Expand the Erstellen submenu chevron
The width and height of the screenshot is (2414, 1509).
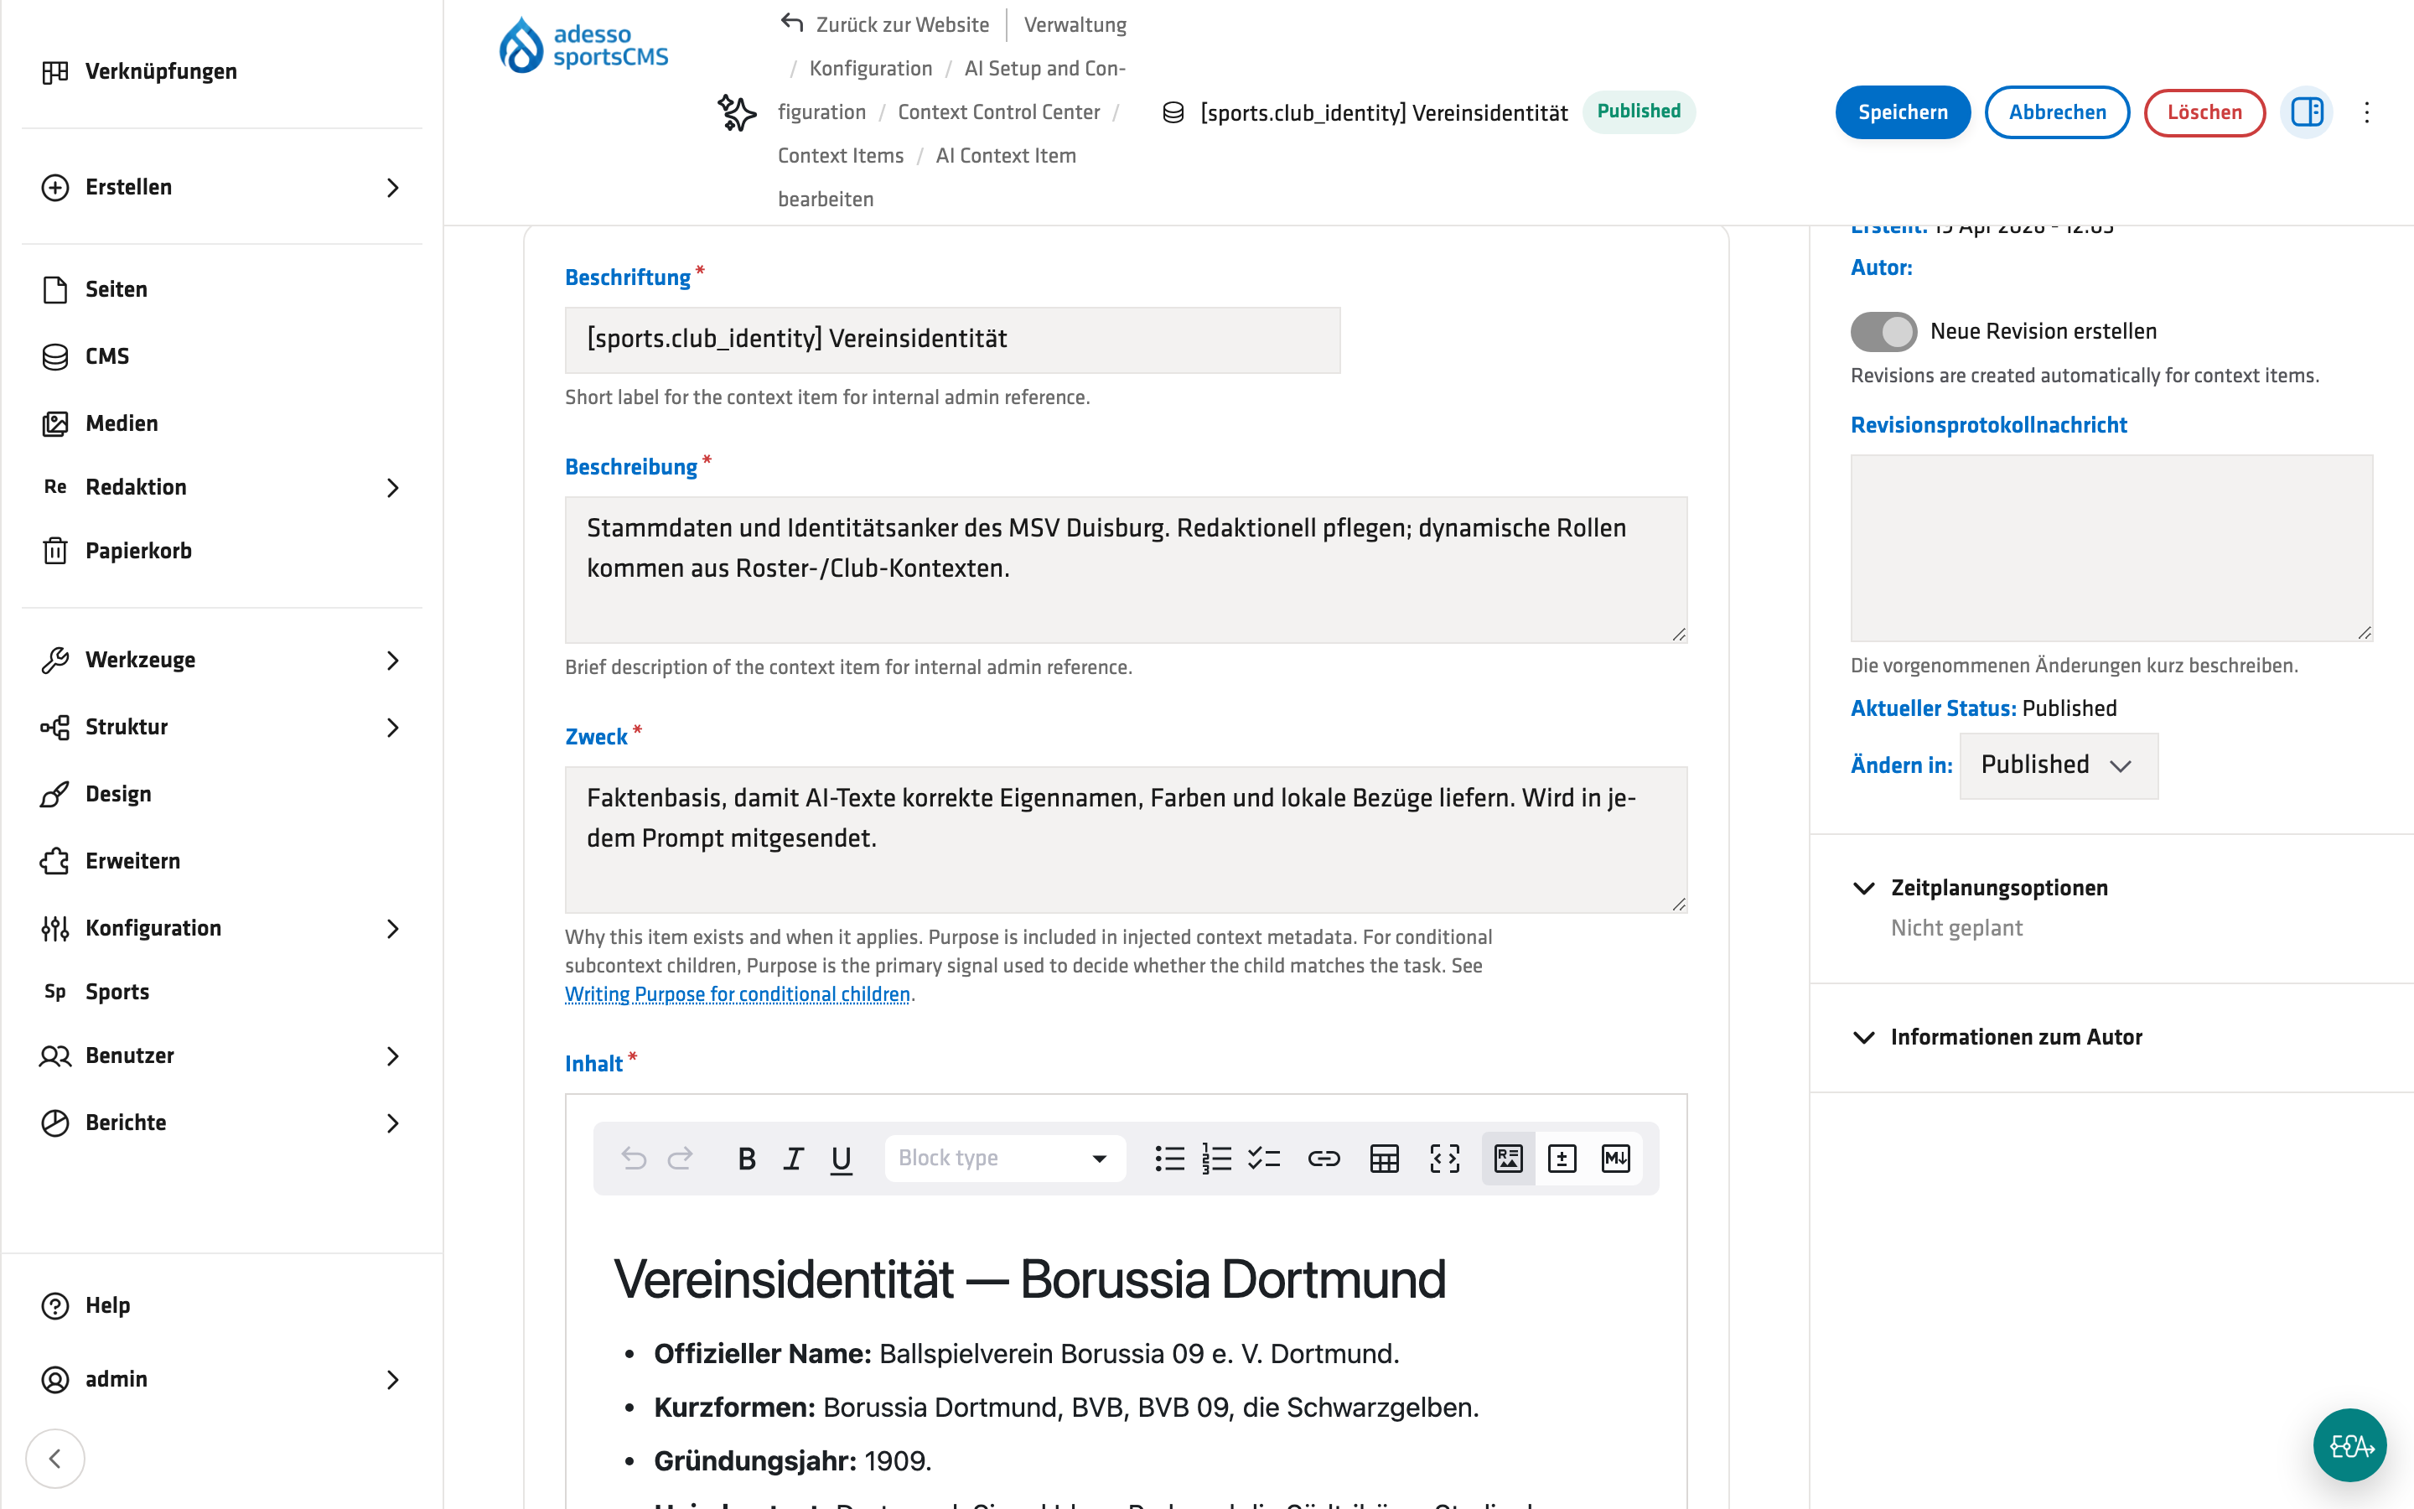393,188
